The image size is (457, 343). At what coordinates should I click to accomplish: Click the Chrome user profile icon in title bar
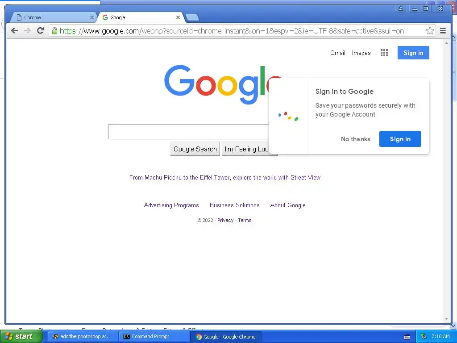pyautogui.click(x=401, y=8)
